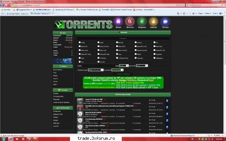Click the Log Out link
This screenshot has height=141, width=226.
(x=56, y=126)
